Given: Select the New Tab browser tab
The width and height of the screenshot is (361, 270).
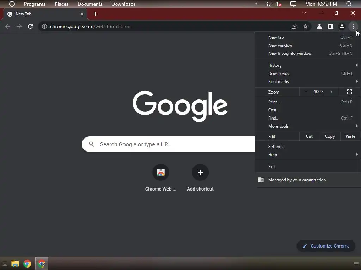Looking at the screenshot, I should [x=45, y=14].
